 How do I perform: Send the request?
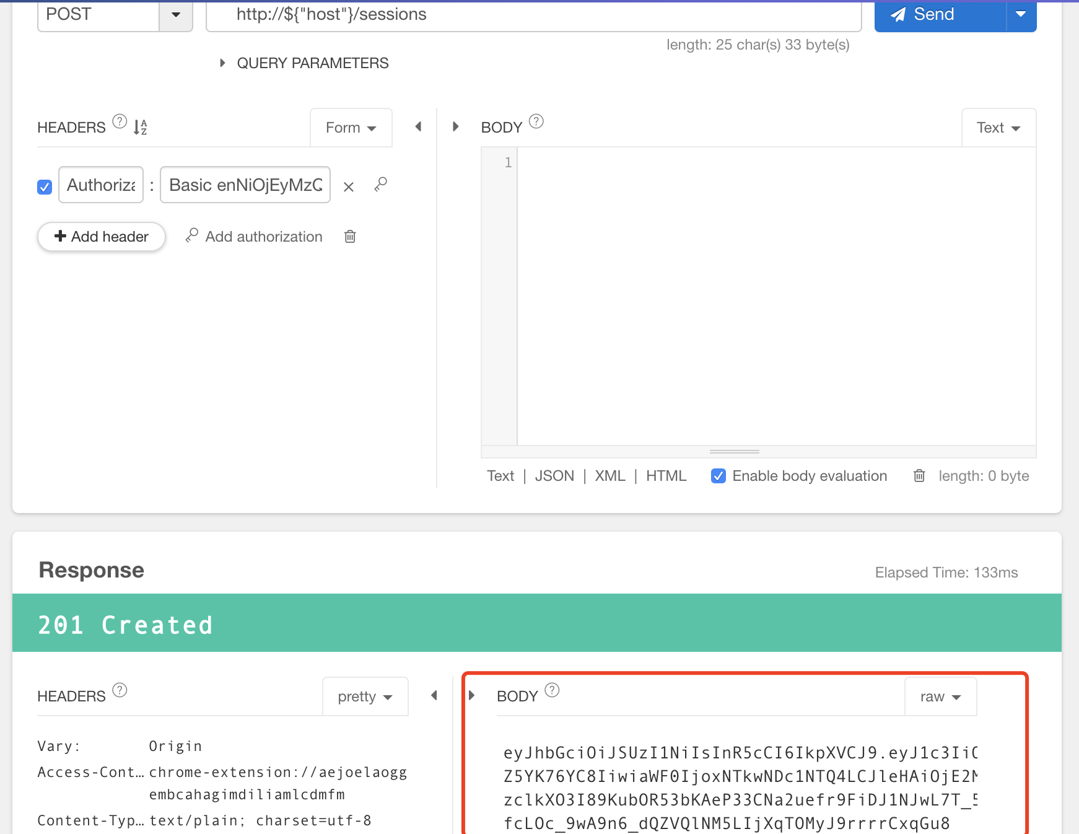[x=940, y=15]
